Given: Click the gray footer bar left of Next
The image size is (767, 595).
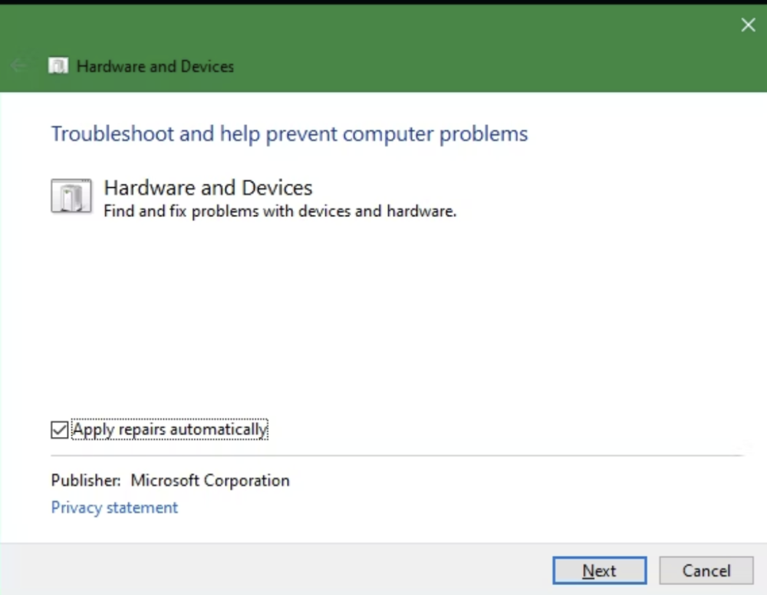Looking at the screenshot, I should coord(268,570).
